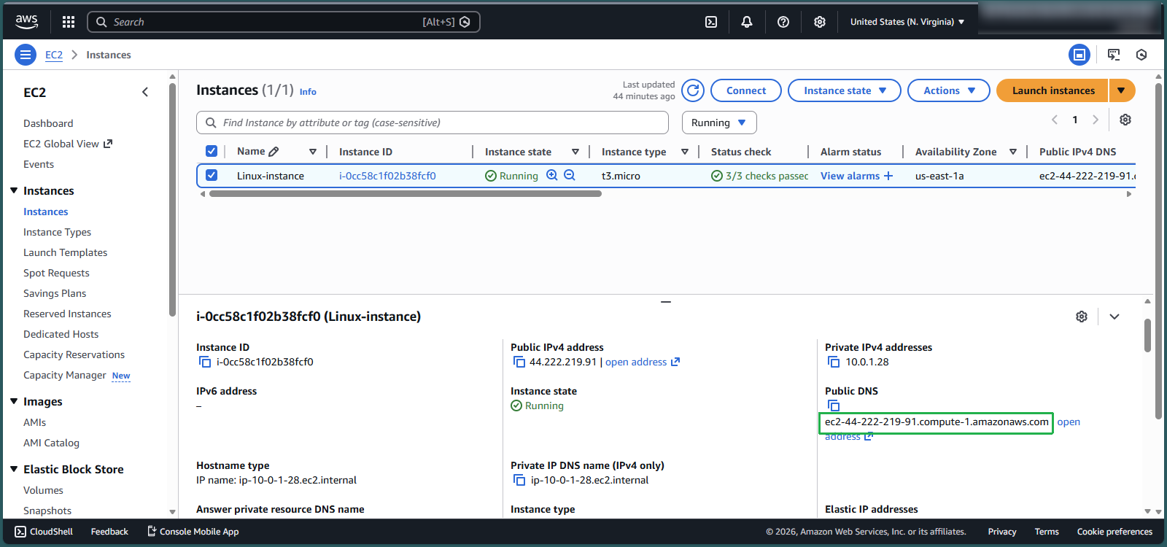Go to next page of instances
The image size is (1167, 547).
[1096, 120]
